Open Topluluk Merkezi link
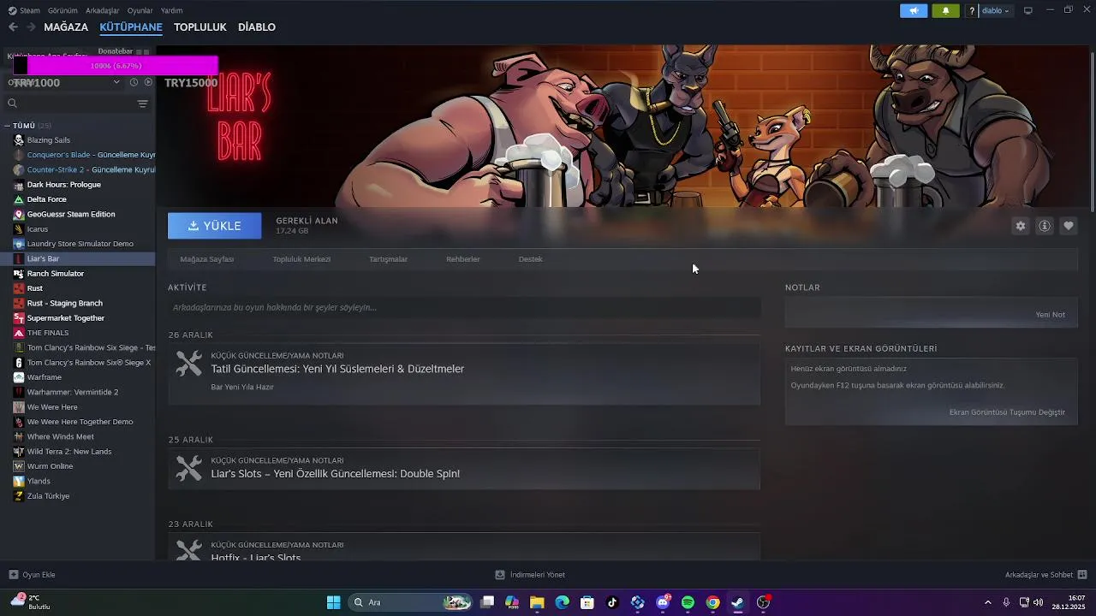1096x616 pixels. pos(301,259)
